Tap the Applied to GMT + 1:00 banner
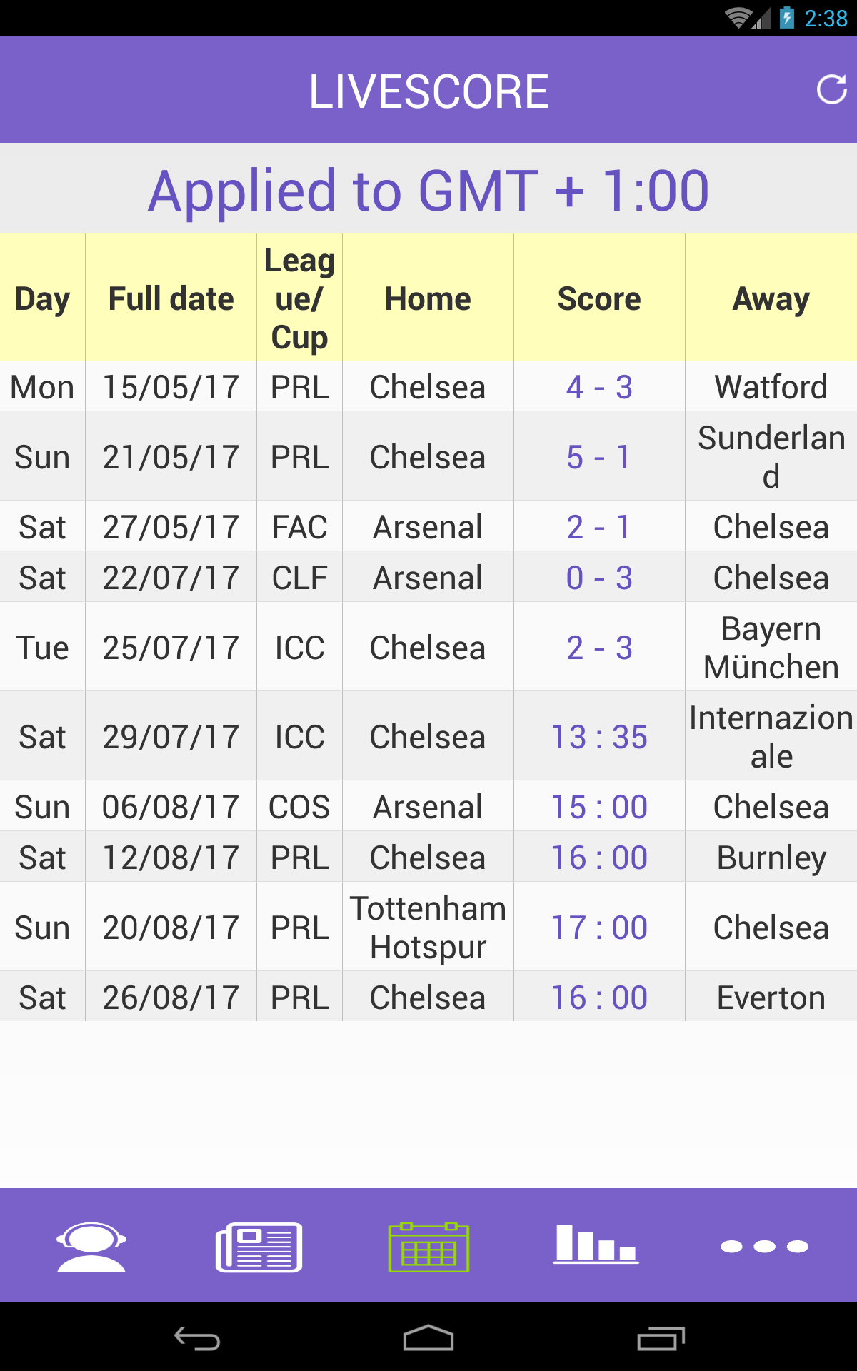 click(x=428, y=191)
